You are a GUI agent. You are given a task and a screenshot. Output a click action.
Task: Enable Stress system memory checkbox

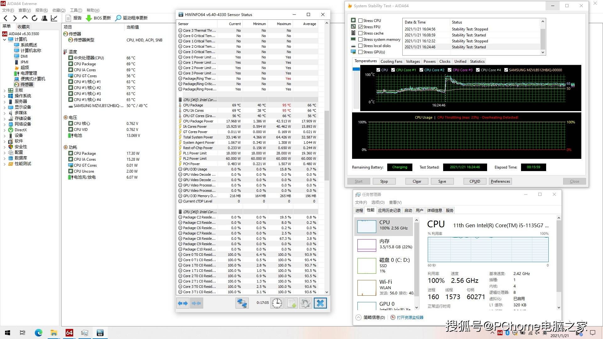(360, 40)
